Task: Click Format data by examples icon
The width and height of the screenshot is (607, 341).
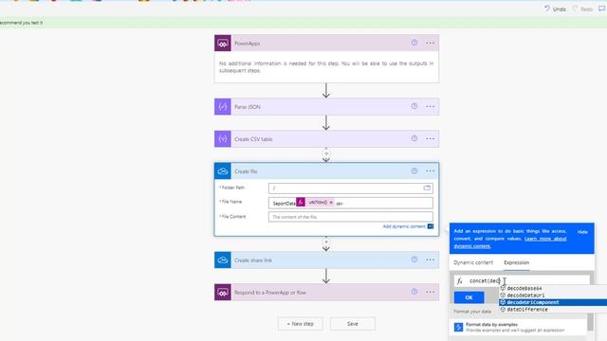Action: [458, 327]
